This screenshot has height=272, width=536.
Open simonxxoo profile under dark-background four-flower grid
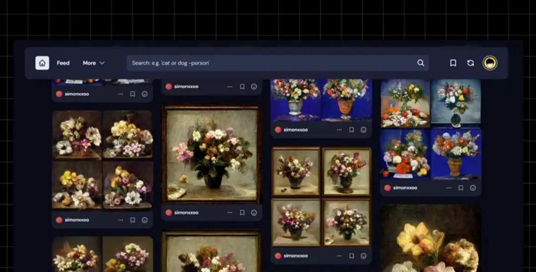click(x=77, y=220)
